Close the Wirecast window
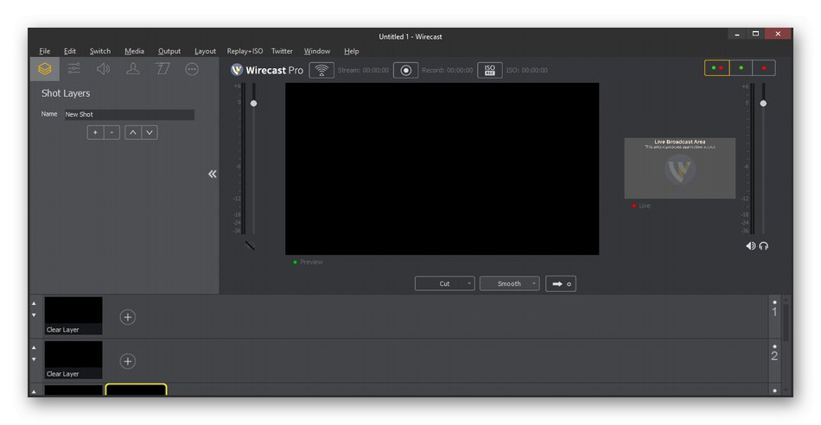 (x=778, y=34)
